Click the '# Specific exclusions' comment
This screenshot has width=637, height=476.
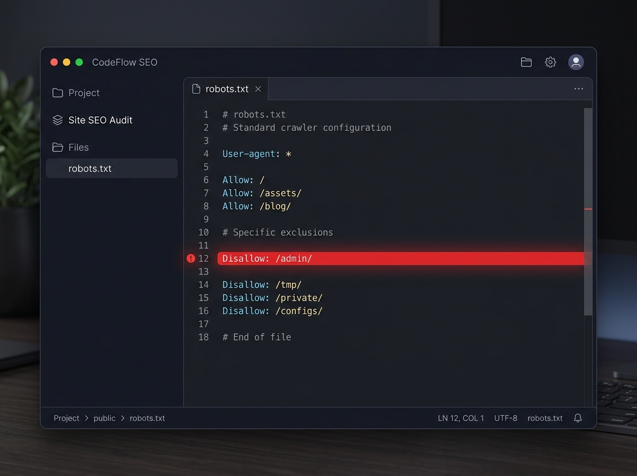click(x=278, y=233)
